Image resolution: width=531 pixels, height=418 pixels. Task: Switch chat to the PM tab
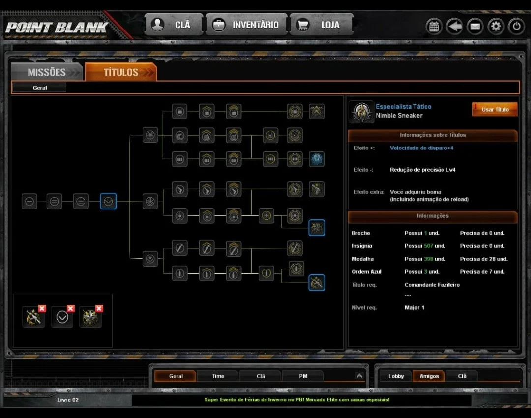point(303,376)
